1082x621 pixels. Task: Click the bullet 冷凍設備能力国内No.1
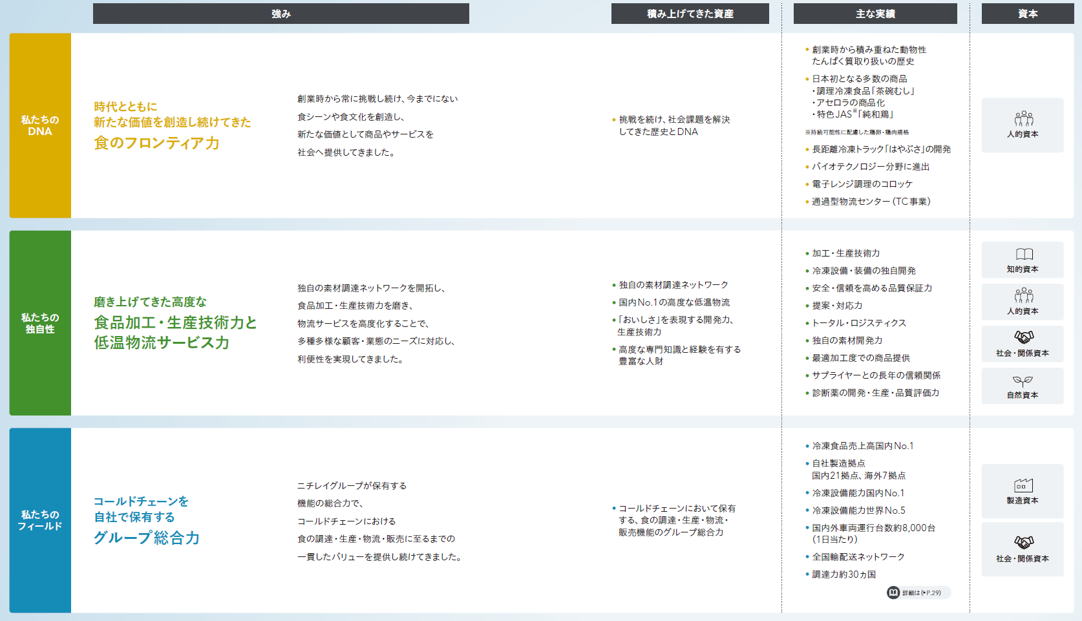pos(854,493)
